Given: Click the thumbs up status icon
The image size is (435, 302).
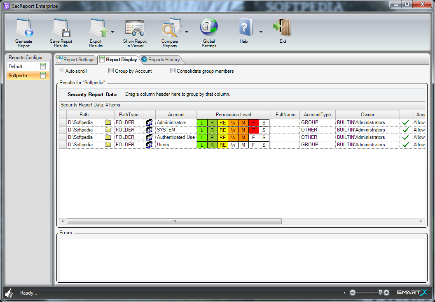Looking at the screenshot, I should click(9, 293).
